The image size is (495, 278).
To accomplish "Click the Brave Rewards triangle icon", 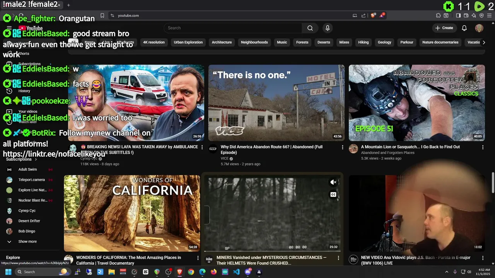I will [x=382, y=15].
